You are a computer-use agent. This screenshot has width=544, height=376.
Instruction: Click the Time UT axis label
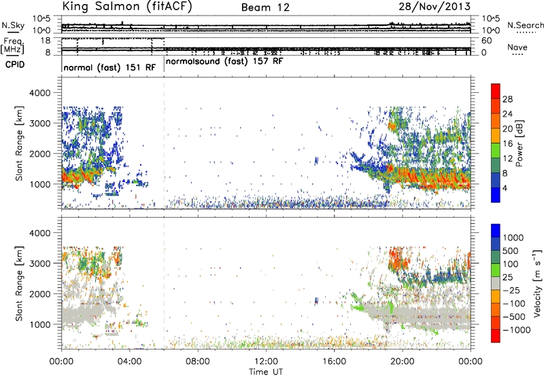(266, 372)
